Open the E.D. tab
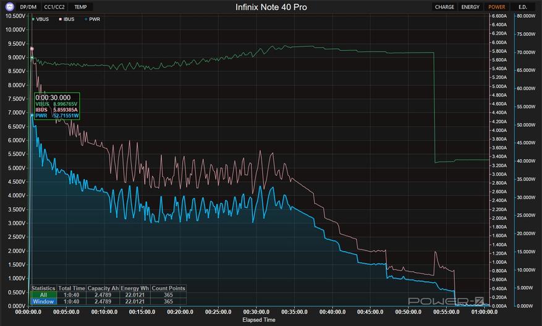 point(522,7)
